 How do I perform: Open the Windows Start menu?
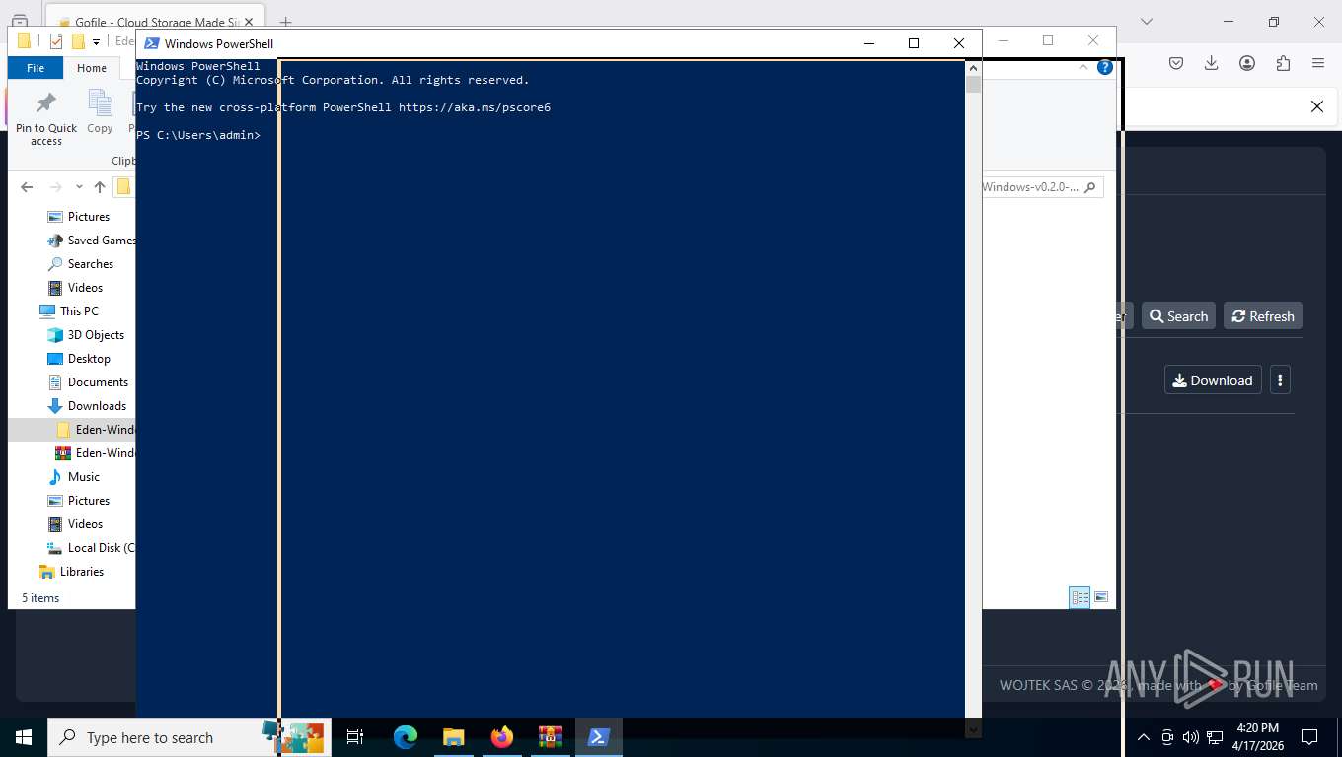[x=24, y=737]
